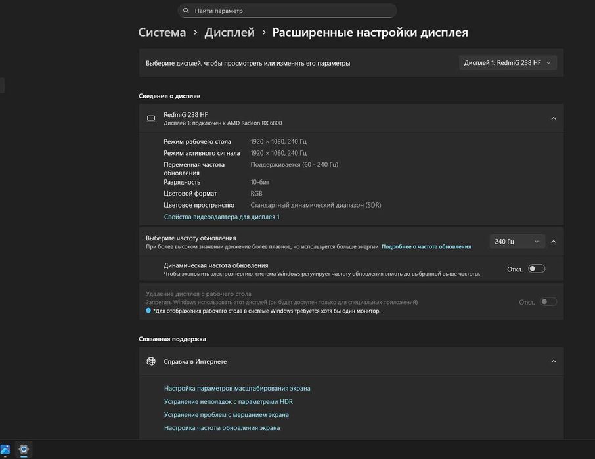This screenshot has width=595, height=459.
Task: Open Устранение проблем с мерцанием экрана link
Action: coord(226,414)
